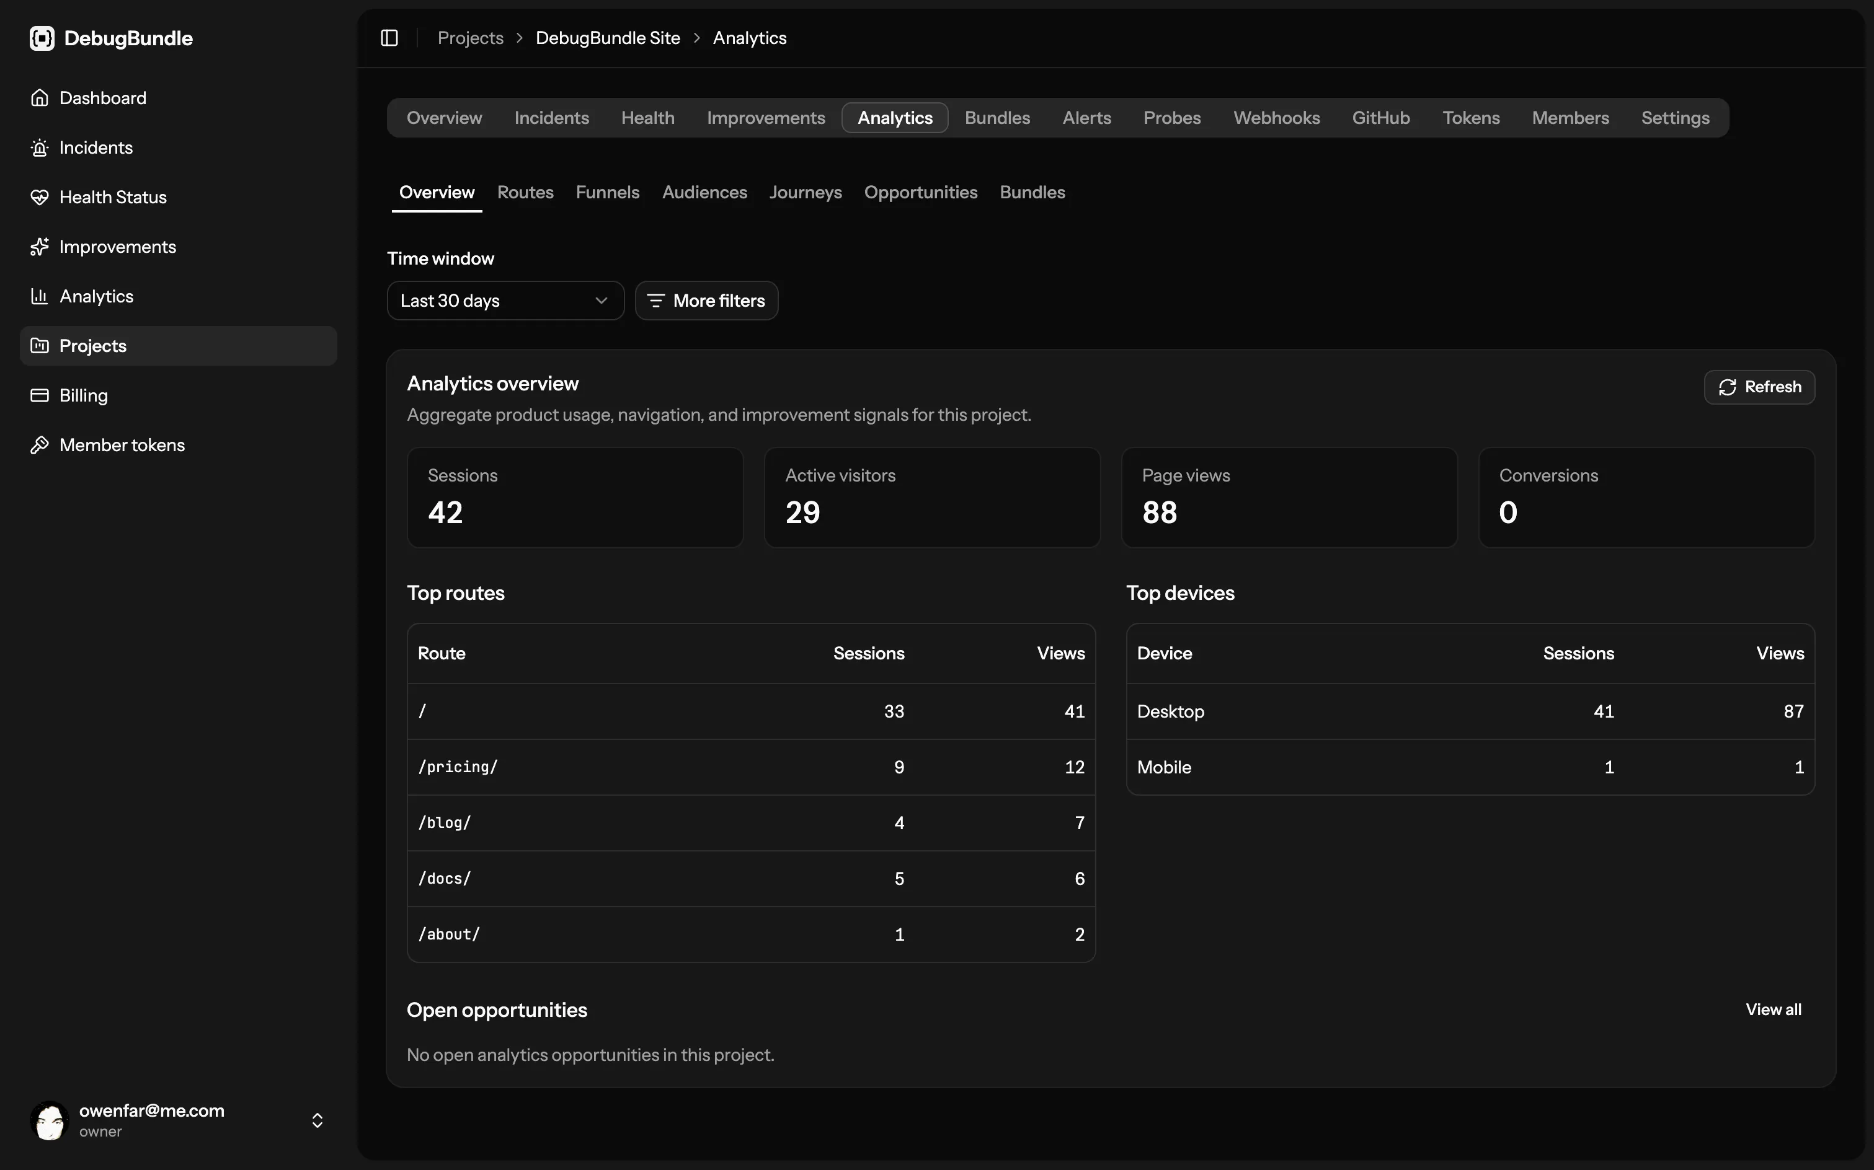Click the DebugBundle logo icon
Screen dimensions: 1874x1170
click(42, 38)
